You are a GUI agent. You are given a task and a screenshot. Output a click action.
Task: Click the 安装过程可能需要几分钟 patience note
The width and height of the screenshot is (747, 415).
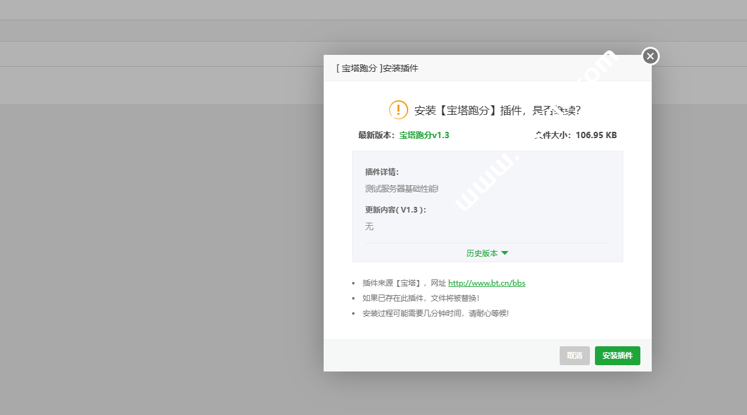tap(435, 313)
